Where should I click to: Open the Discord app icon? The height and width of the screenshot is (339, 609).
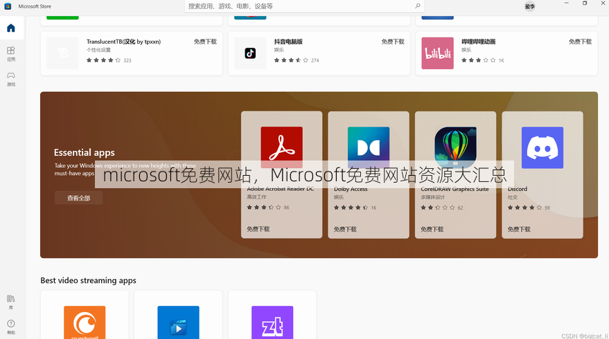[x=542, y=147]
